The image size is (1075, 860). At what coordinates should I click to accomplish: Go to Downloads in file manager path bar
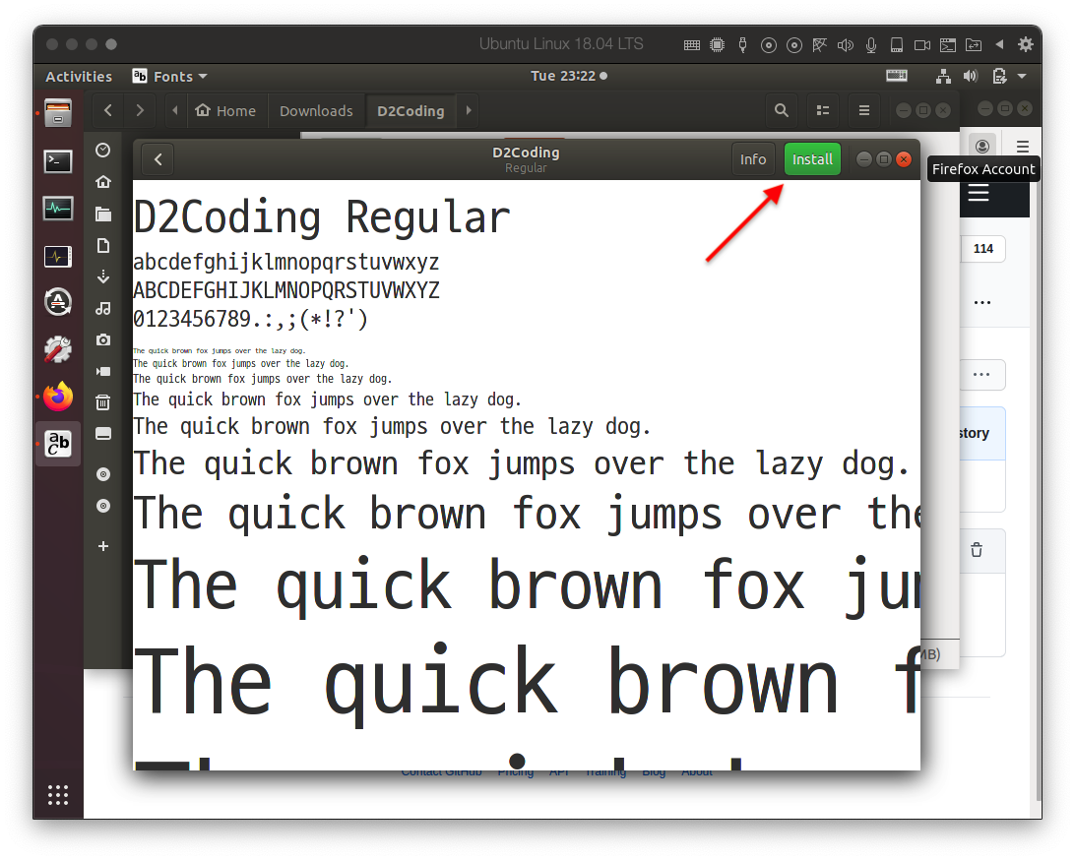click(x=316, y=110)
